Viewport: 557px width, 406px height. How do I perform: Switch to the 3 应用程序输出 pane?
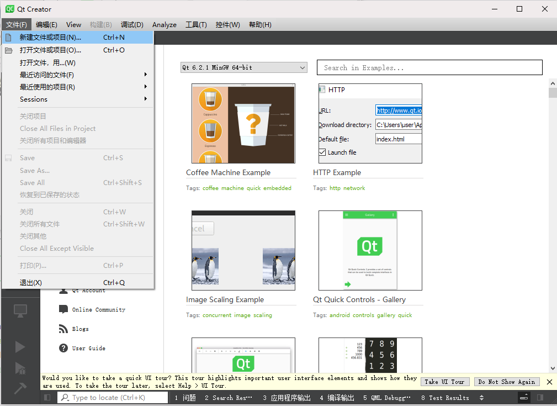point(287,398)
